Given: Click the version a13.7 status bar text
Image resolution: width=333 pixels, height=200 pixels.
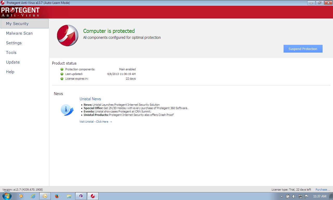Looking at the screenshot, I should point(23,190).
